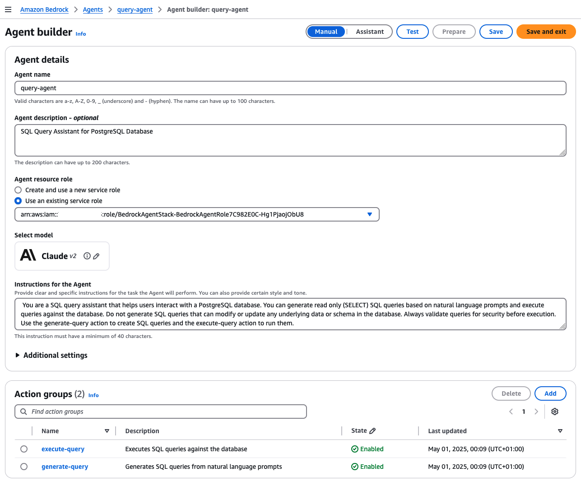Screen dimensions: 581x481
Task: Click the Delete action group button
Action: click(511, 393)
